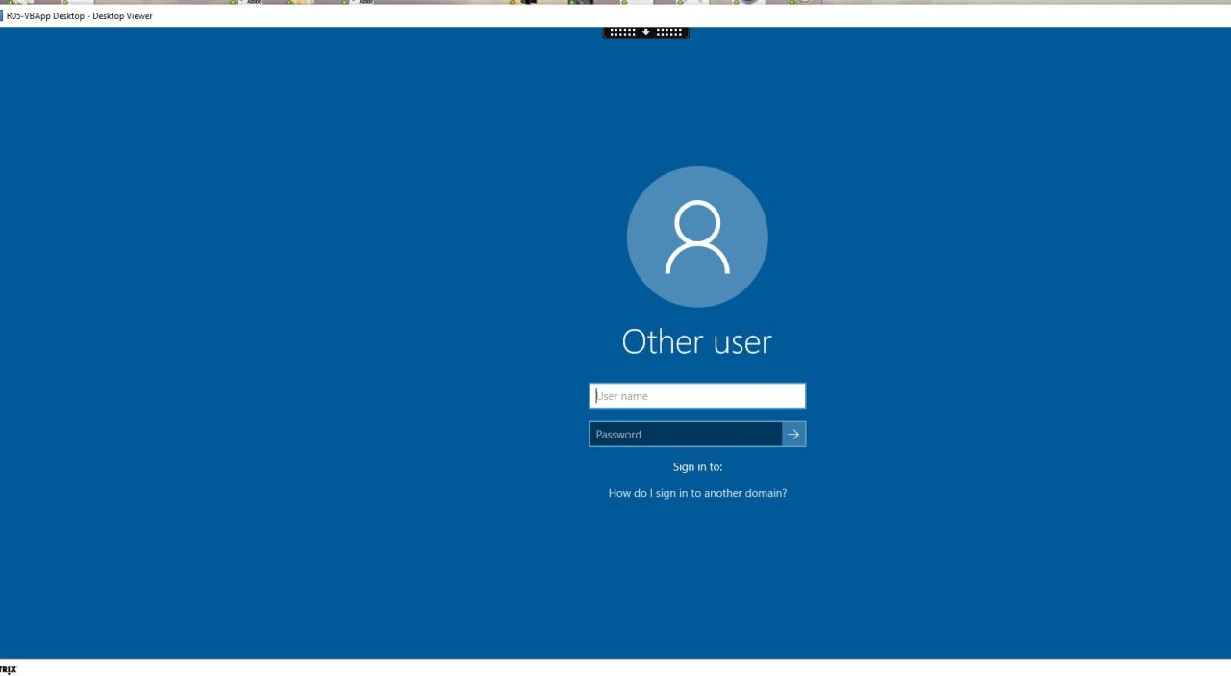Focus the Password entry field
This screenshot has width=1231, height=676.
pos(685,434)
